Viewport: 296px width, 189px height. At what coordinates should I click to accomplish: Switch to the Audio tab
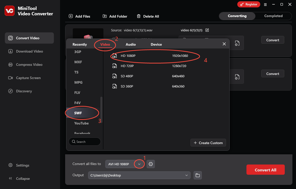131,45
